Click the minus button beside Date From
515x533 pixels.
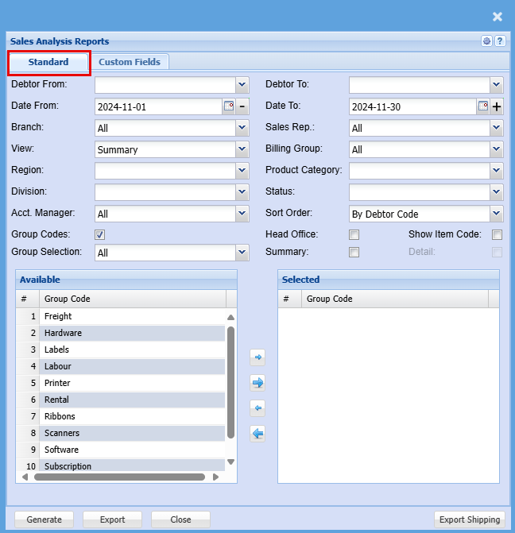point(242,106)
